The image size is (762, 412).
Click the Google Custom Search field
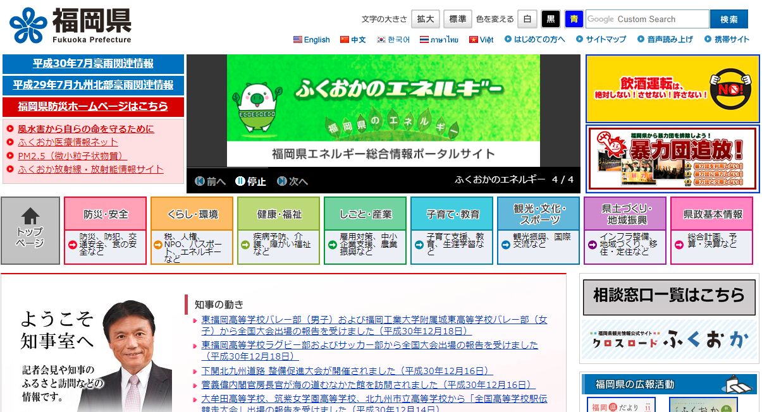tap(647, 19)
